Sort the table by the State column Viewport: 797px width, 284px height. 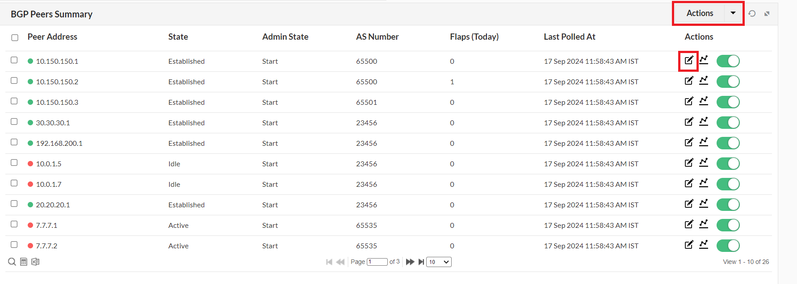tap(178, 37)
